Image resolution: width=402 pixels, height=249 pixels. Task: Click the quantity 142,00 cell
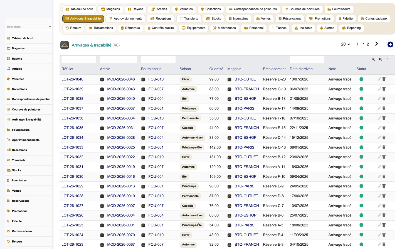click(215, 147)
